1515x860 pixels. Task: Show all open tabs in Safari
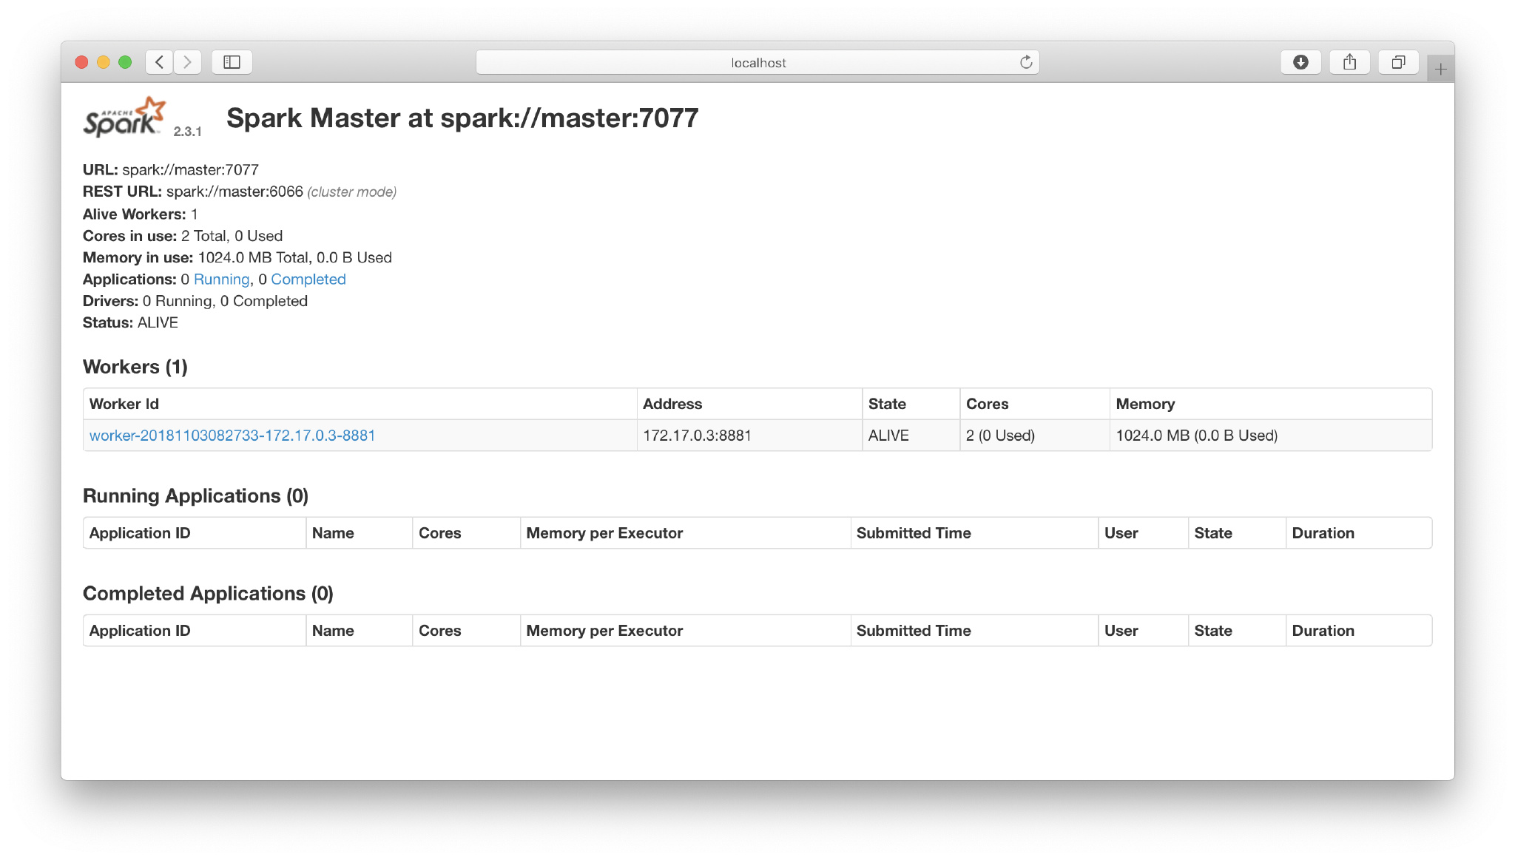[x=1398, y=62]
